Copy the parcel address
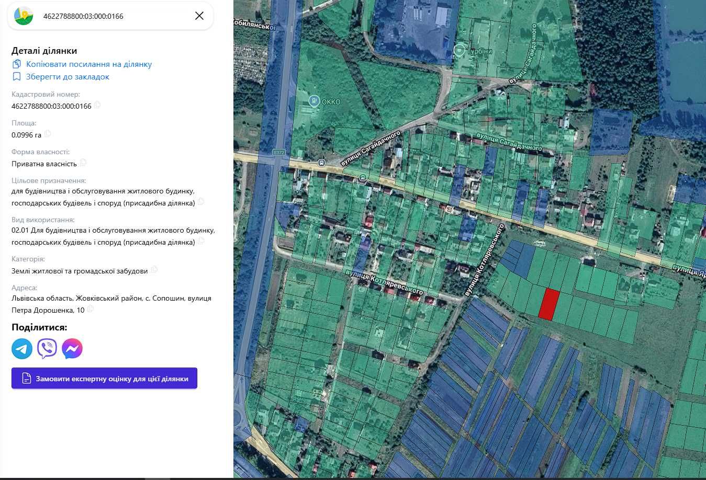Viewport: 706px width, 480px height. [91, 309]
